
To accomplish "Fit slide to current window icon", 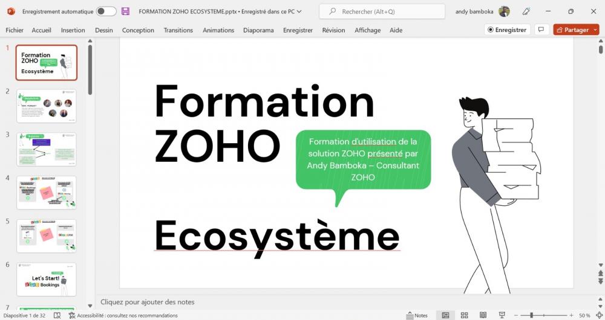I will coord(599,315).
